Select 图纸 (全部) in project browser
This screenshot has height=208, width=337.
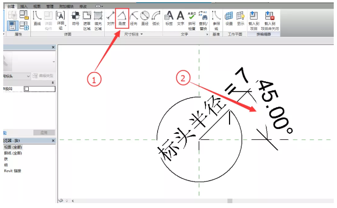tap(13, 153)
